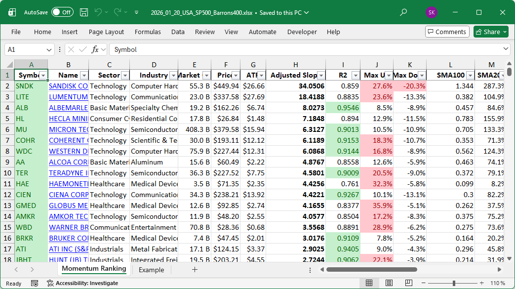Viewport: 515px width, 289px height.
Task: Expand the Name Box dropdown arrow
Action: tap(49, 49)
